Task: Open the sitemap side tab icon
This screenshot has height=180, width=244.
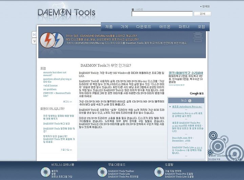Action: pos(34,41)
